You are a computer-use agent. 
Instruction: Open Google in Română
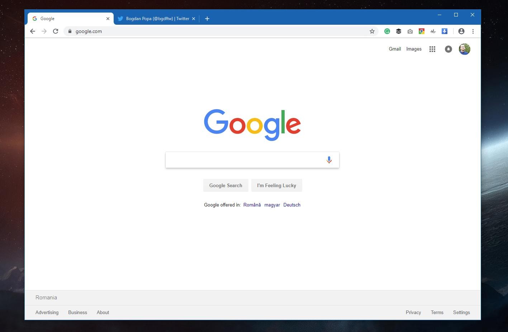pos(252,205)
